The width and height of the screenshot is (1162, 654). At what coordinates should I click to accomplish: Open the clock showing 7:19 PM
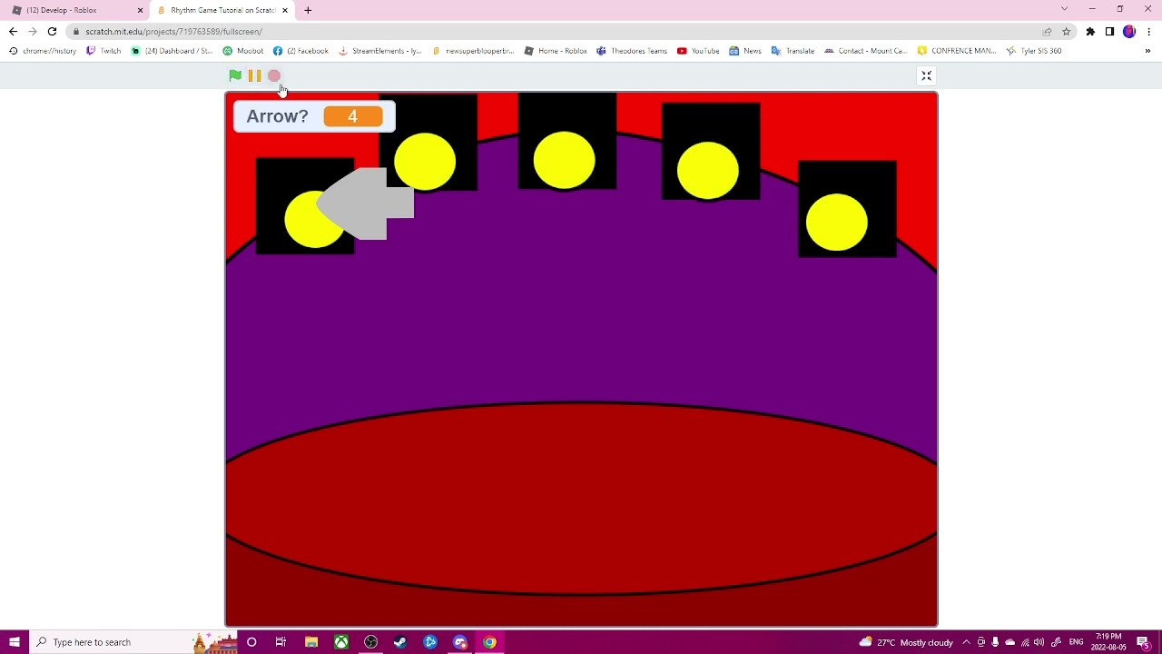(x=1108, y=642)
